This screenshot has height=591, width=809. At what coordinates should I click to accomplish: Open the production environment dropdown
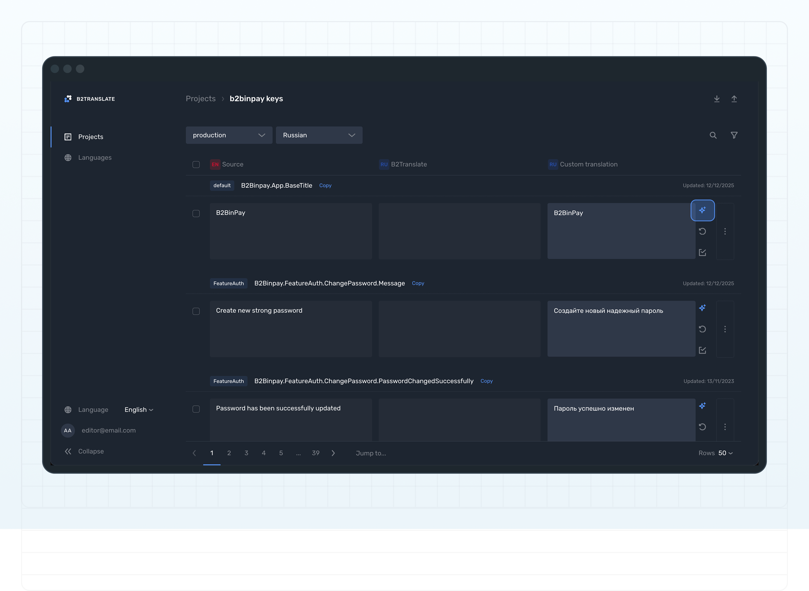229,135
